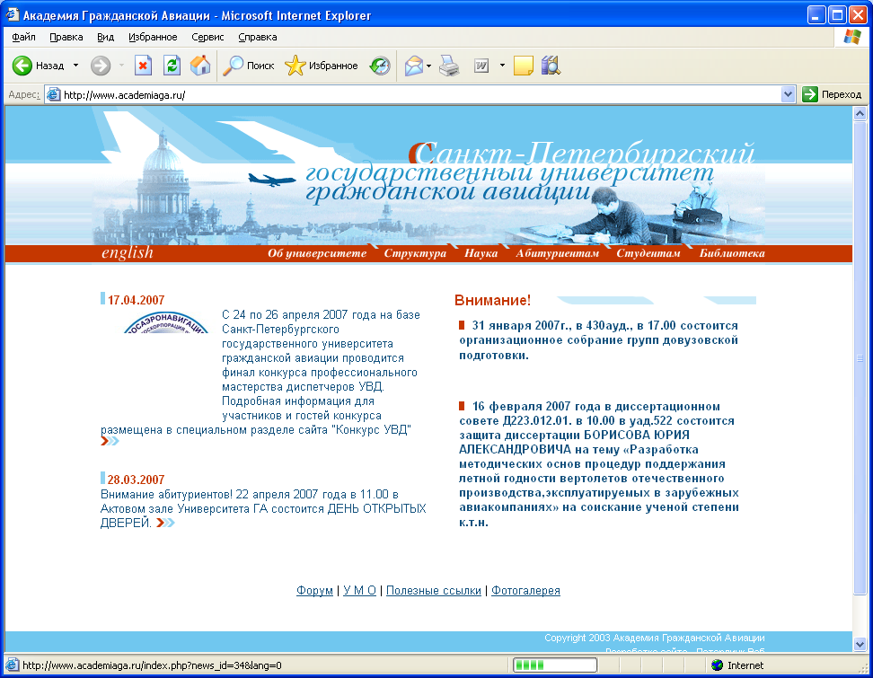Open the Вид menu
873x678 pixels.
click(106, 38)
